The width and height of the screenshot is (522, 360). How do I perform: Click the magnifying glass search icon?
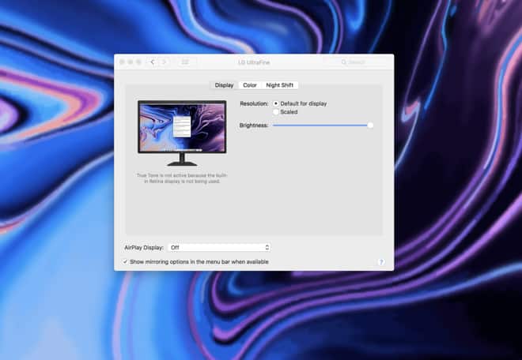coord(344,62)
